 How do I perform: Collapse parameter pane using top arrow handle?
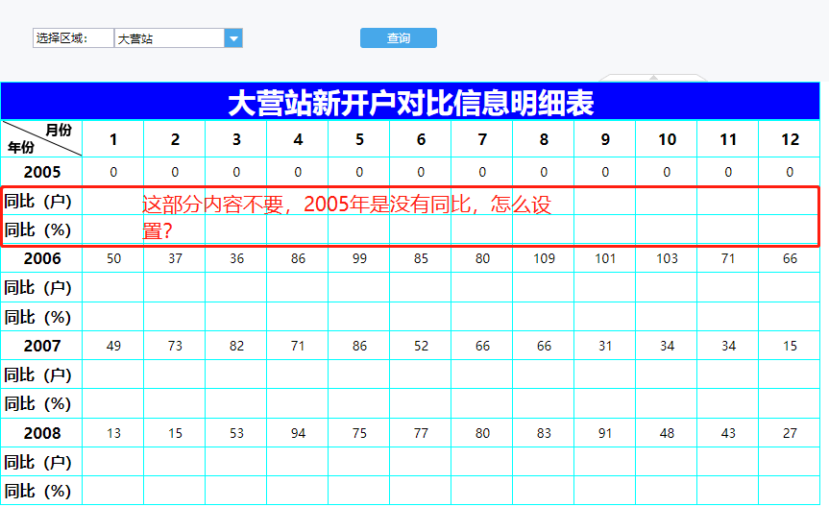(x=653, y=78)
